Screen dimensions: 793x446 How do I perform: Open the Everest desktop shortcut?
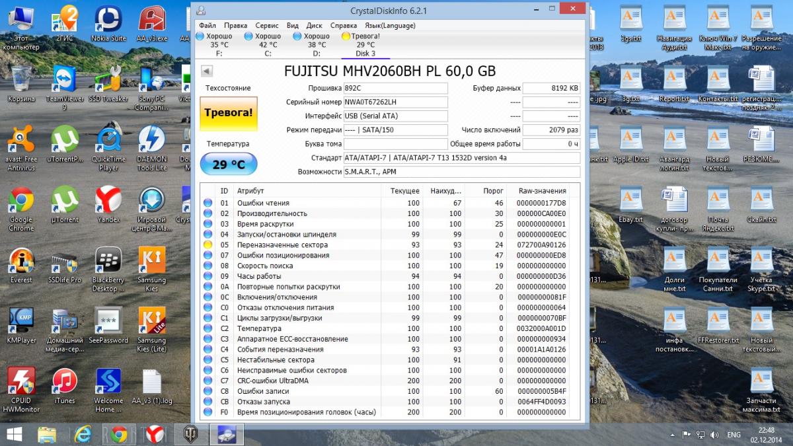[x=21, y=266]
